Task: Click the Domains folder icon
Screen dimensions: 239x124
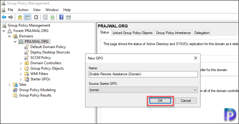Action: coord(15,36)
